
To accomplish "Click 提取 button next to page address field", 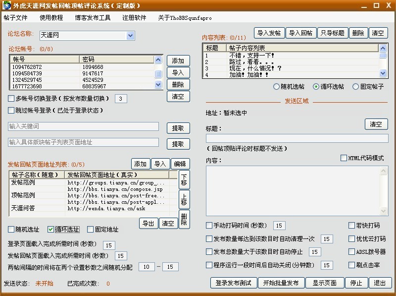I will (x=178, y=144).
